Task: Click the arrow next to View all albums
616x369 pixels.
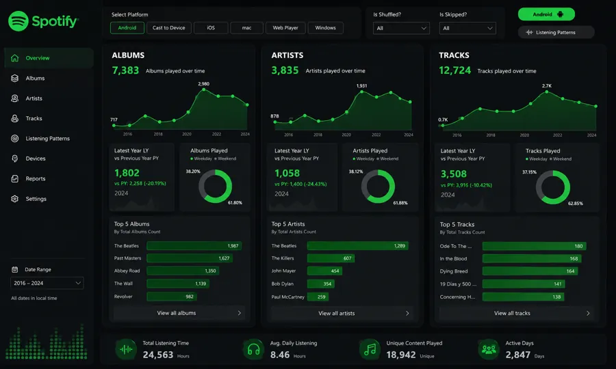Action: (240, 313)
